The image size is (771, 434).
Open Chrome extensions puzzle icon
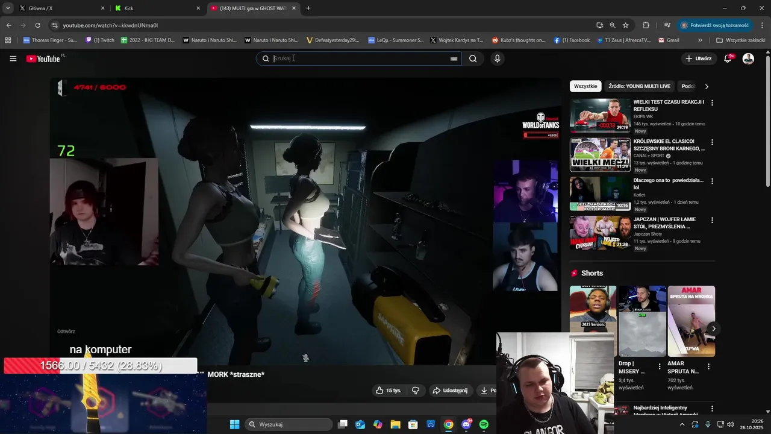[646, 25]
